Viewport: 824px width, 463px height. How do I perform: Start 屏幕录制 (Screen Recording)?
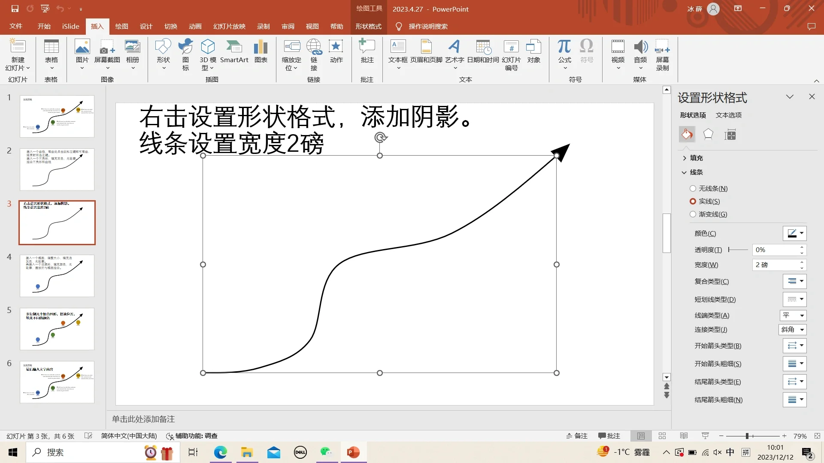[663, 54]
